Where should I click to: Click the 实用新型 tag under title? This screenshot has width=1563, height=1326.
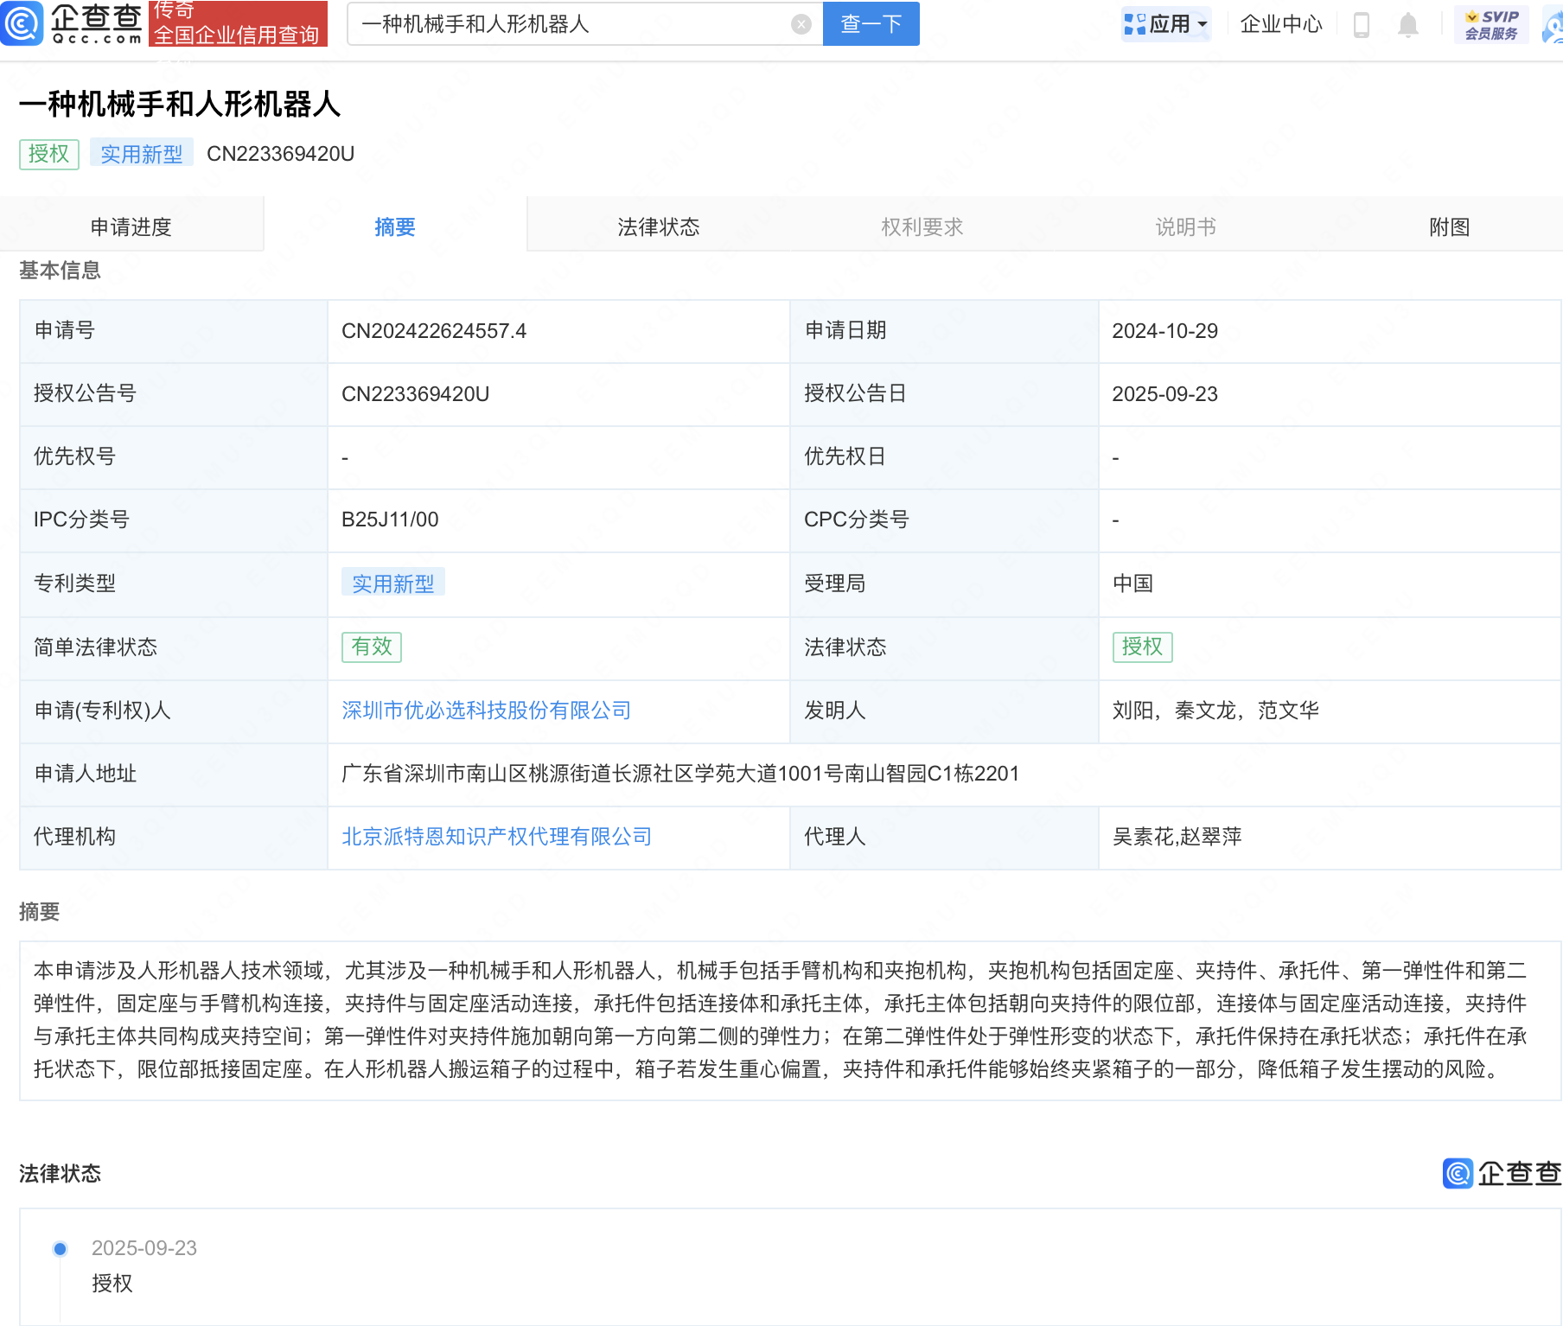click(142, 154)
